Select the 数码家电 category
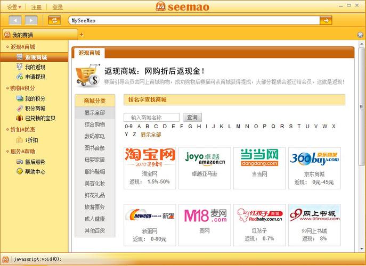This screenshot has height=266, width=366. tap(95, 136)
